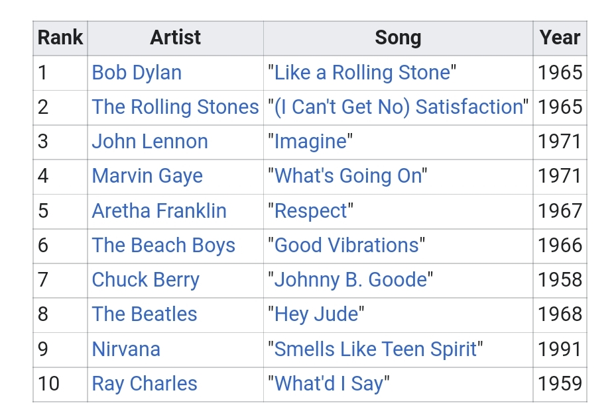Open the "Imagine" song link
The height and width of the screenshot is (413, 614).
click(x=310, y=142)
